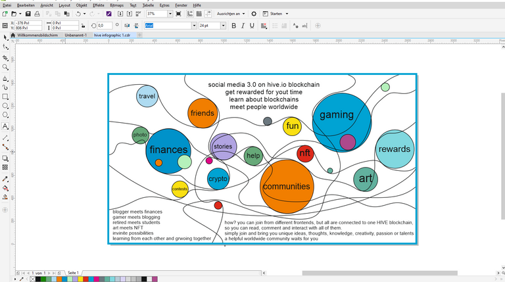Open the Open-file dropdown arrow

tap(20, 14)
